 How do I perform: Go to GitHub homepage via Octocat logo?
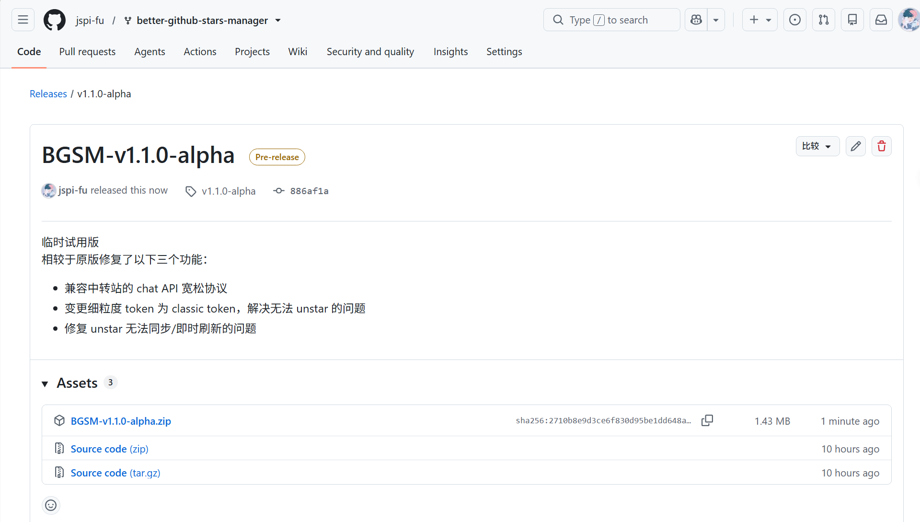click(55, 20)
